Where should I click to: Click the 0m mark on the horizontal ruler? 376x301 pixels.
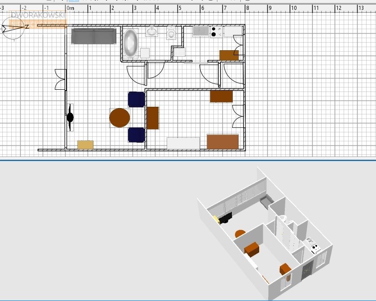tap(71, 8)
